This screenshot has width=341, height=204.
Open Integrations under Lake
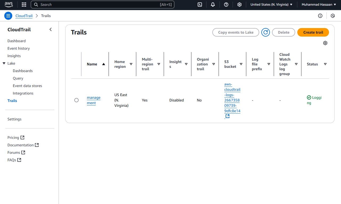click(23, 93)
